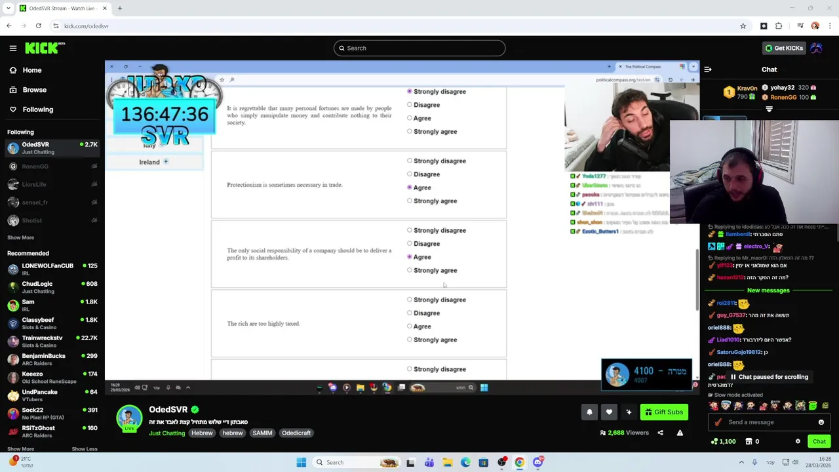Open the Chrome extensions puzzle icon
Viewport: 839px width, 472px height.
(779, 26)
